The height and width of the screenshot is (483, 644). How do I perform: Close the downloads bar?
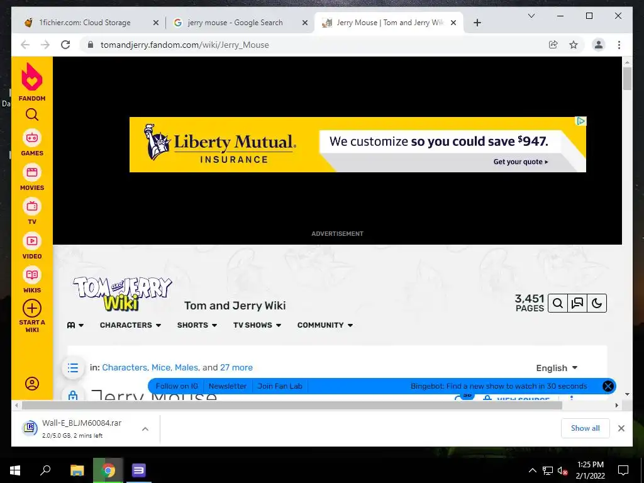pyautogui.click(x=621, y=428)
